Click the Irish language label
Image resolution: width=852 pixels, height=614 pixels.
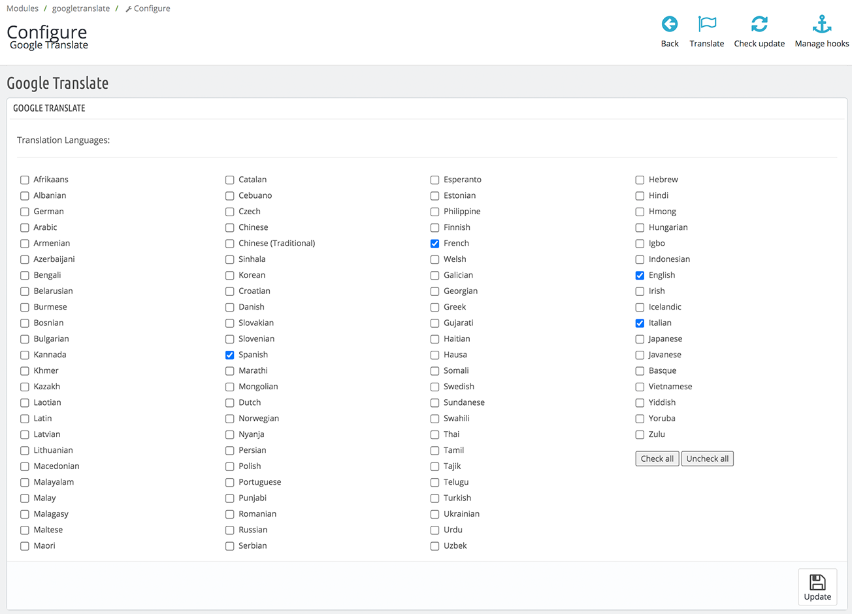tap(657, 291)
